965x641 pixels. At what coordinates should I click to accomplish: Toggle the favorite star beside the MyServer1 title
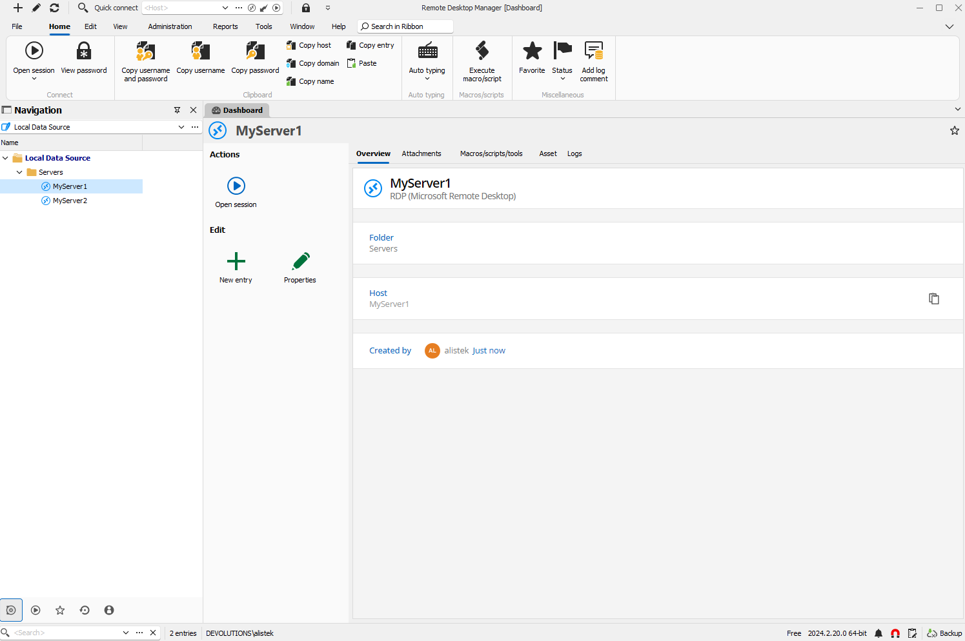tap(955, 131)
